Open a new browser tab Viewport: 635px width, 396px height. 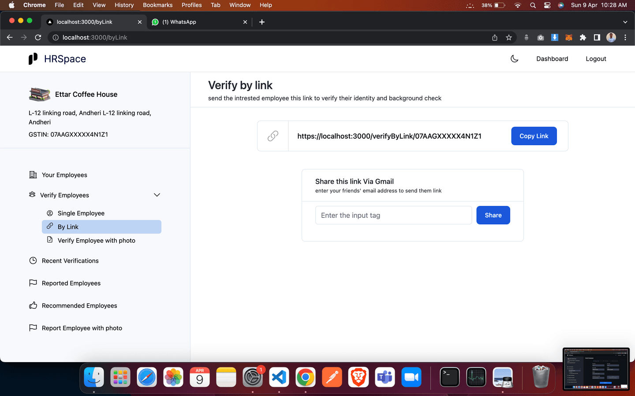coord(262,22)
